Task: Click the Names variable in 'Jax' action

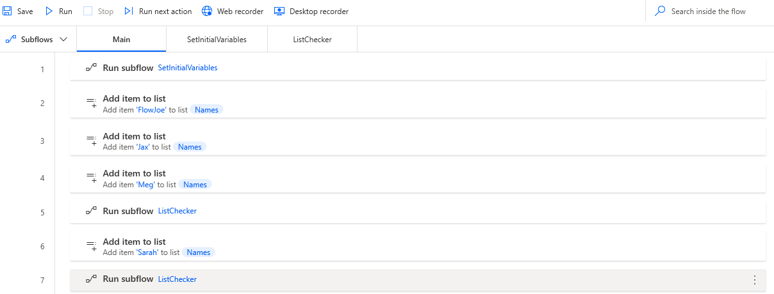Action: pos(190,147)
